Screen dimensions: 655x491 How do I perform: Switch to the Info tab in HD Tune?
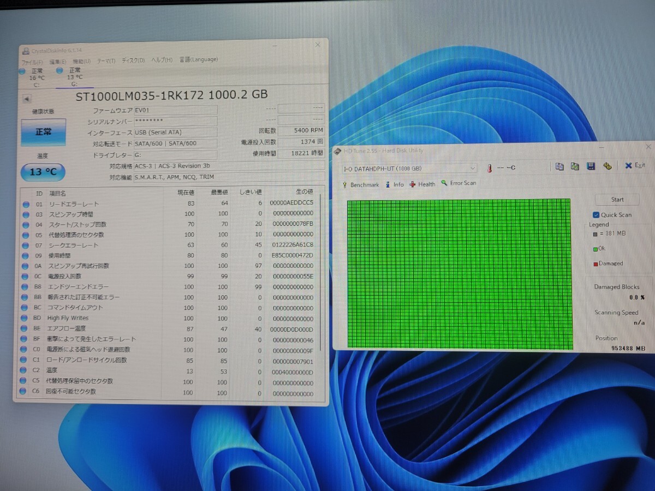pyautogui.click(x=395, y=184)
